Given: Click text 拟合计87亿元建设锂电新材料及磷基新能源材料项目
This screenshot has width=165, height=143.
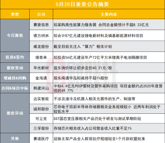Looking at the screenshot, I should pyautogui.click(x=98, y=36).
